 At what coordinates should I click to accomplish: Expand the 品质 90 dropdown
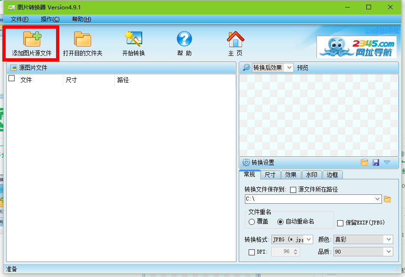389,252
